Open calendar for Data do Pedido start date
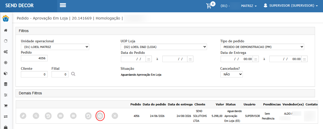323x129 pixels. click(x=149, y=59)
